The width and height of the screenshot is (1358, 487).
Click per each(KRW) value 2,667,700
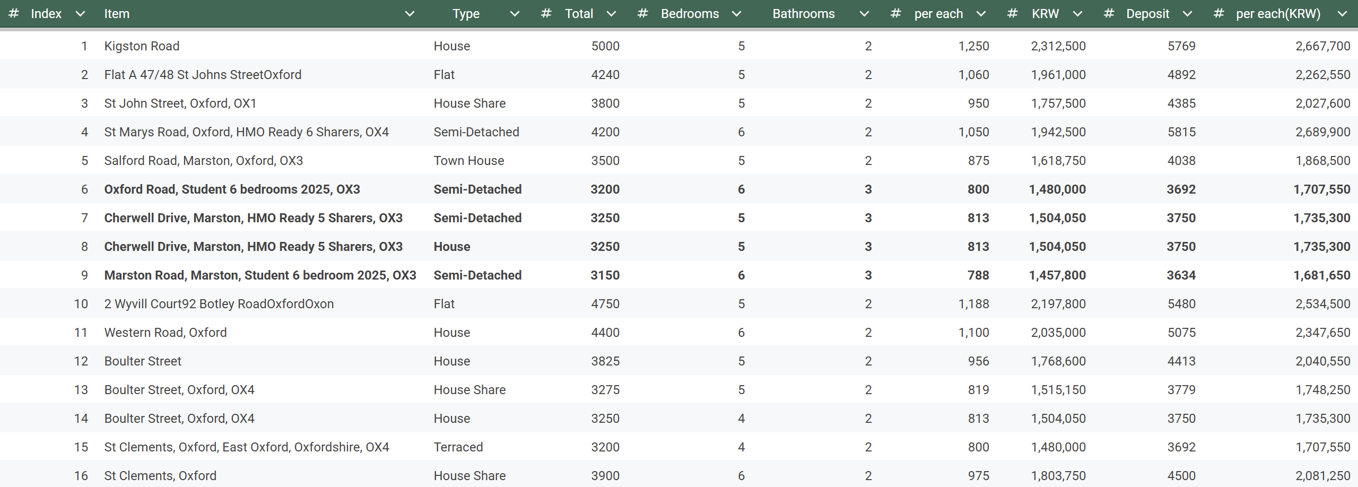coord(1323,46)
